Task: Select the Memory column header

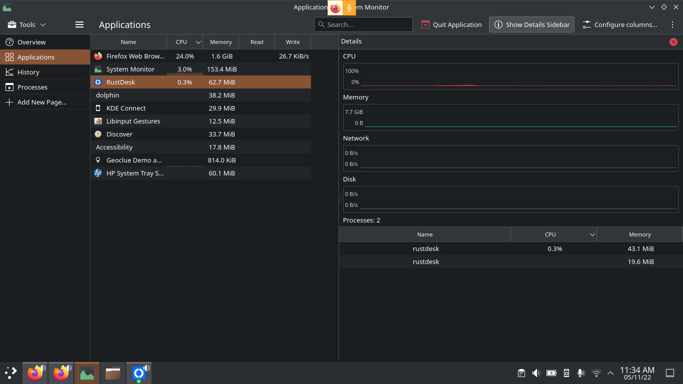Action: tap(220, 41)
